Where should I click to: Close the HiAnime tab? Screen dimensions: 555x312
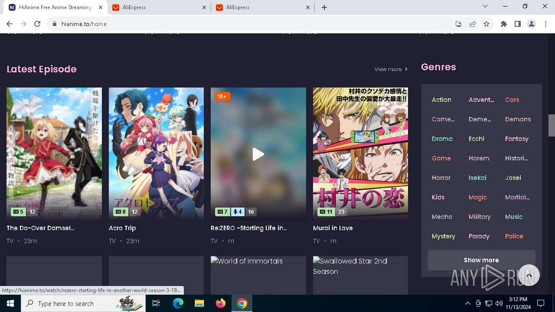[x=101, y=7]
